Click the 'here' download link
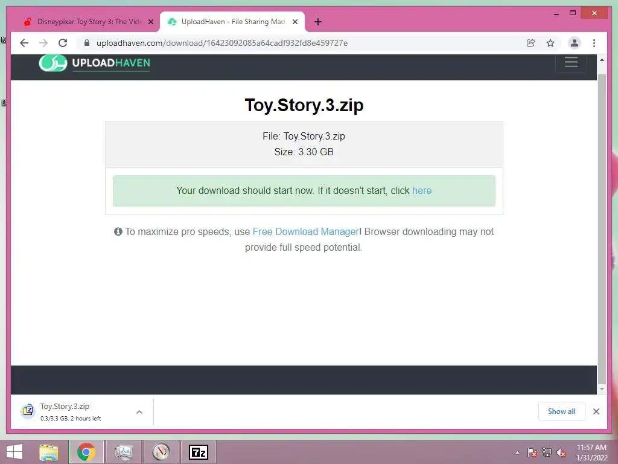The image size is (618, 464). (422, 190)
